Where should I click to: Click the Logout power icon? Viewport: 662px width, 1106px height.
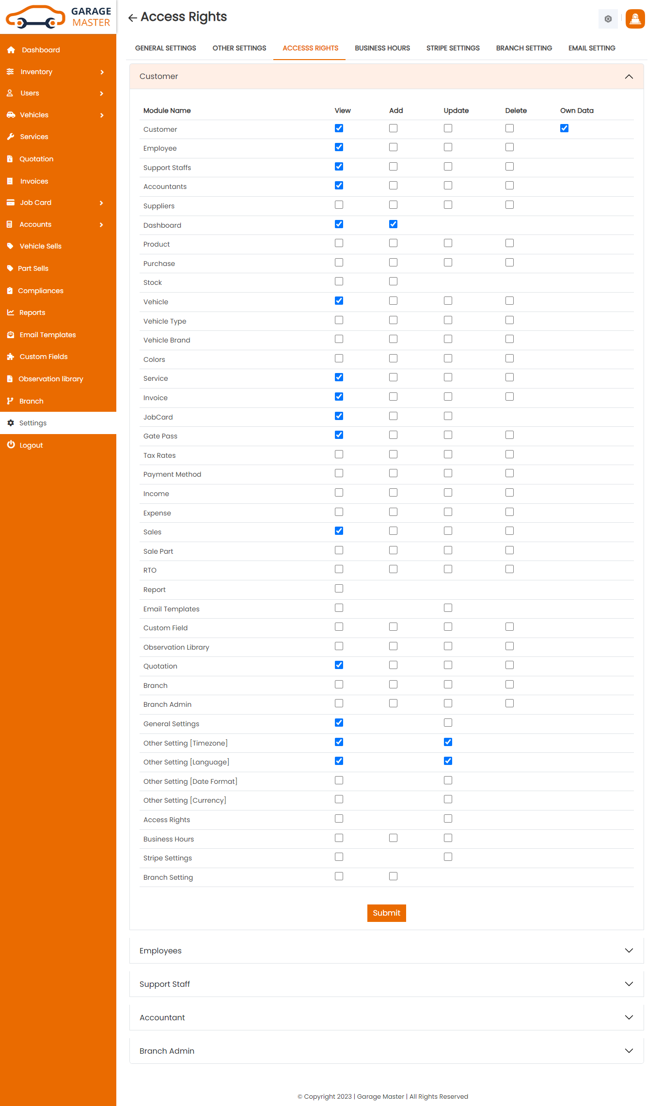11,445
